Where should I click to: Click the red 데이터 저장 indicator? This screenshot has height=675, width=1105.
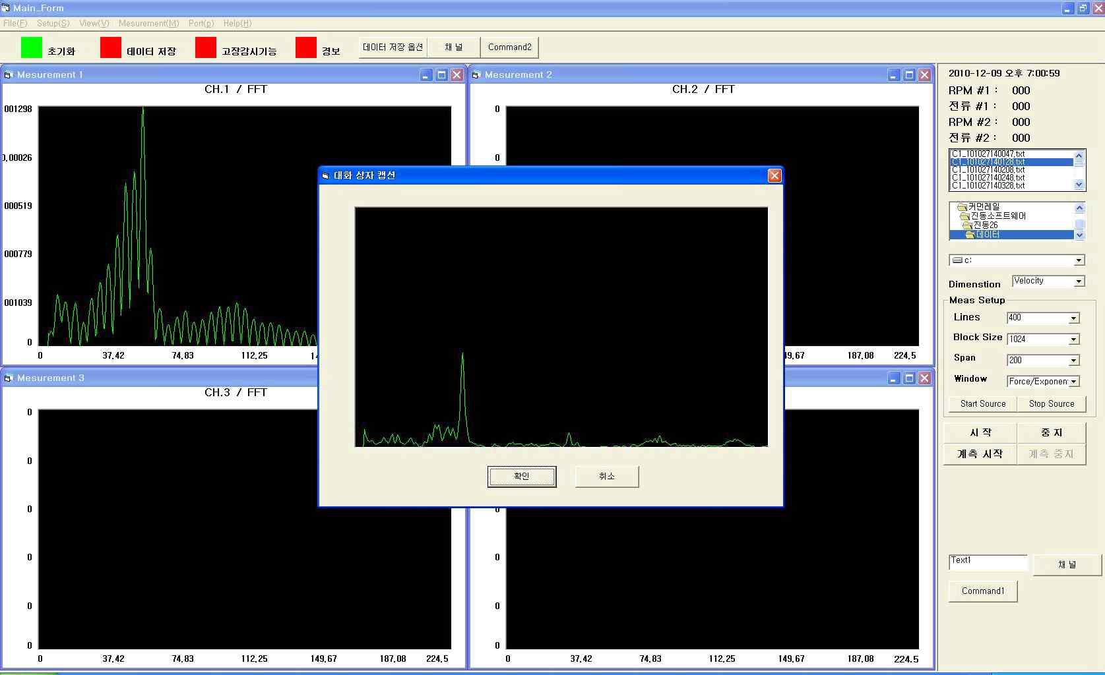111,47
